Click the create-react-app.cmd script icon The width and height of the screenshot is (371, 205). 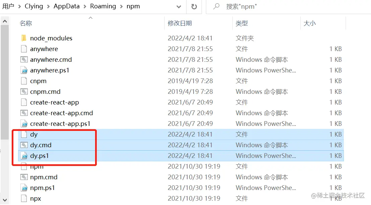pos(24,113)
